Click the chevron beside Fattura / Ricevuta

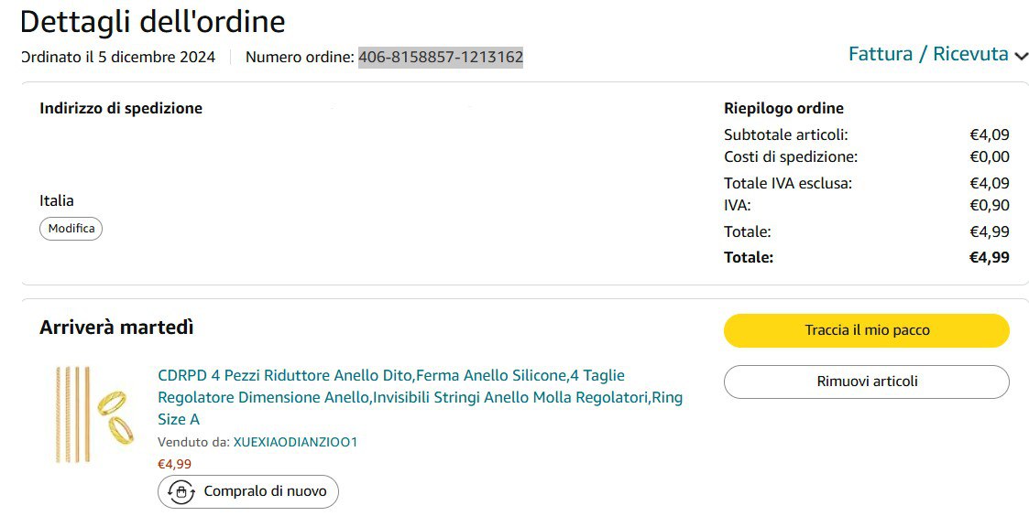click(x=1021, y=56)
